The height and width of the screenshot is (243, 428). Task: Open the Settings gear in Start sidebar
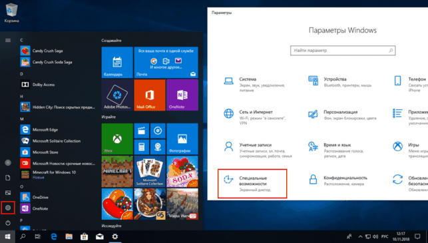point(8,208)
